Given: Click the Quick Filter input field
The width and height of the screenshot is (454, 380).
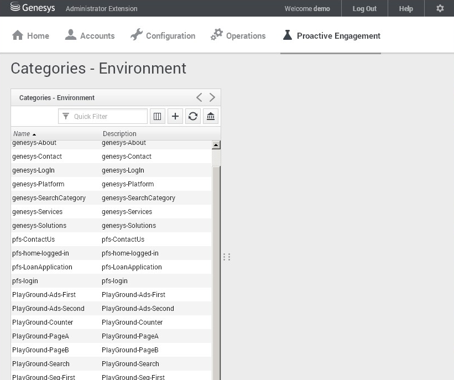Looking at the screenshot, I should tap(103, 116).
